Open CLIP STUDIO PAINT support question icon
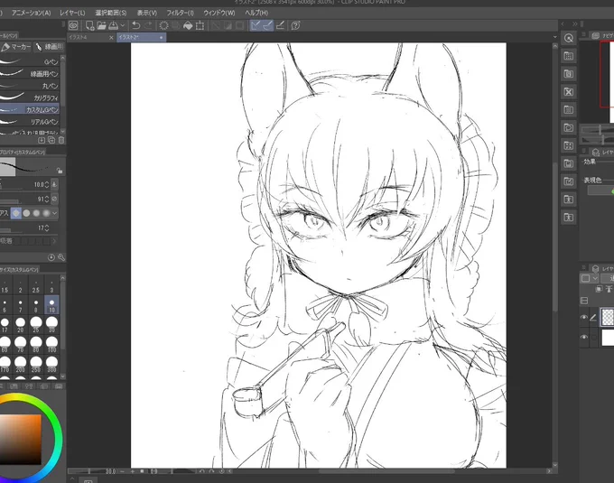The width and height of the screenshot is (614, 483). click(x=295, y=26)
